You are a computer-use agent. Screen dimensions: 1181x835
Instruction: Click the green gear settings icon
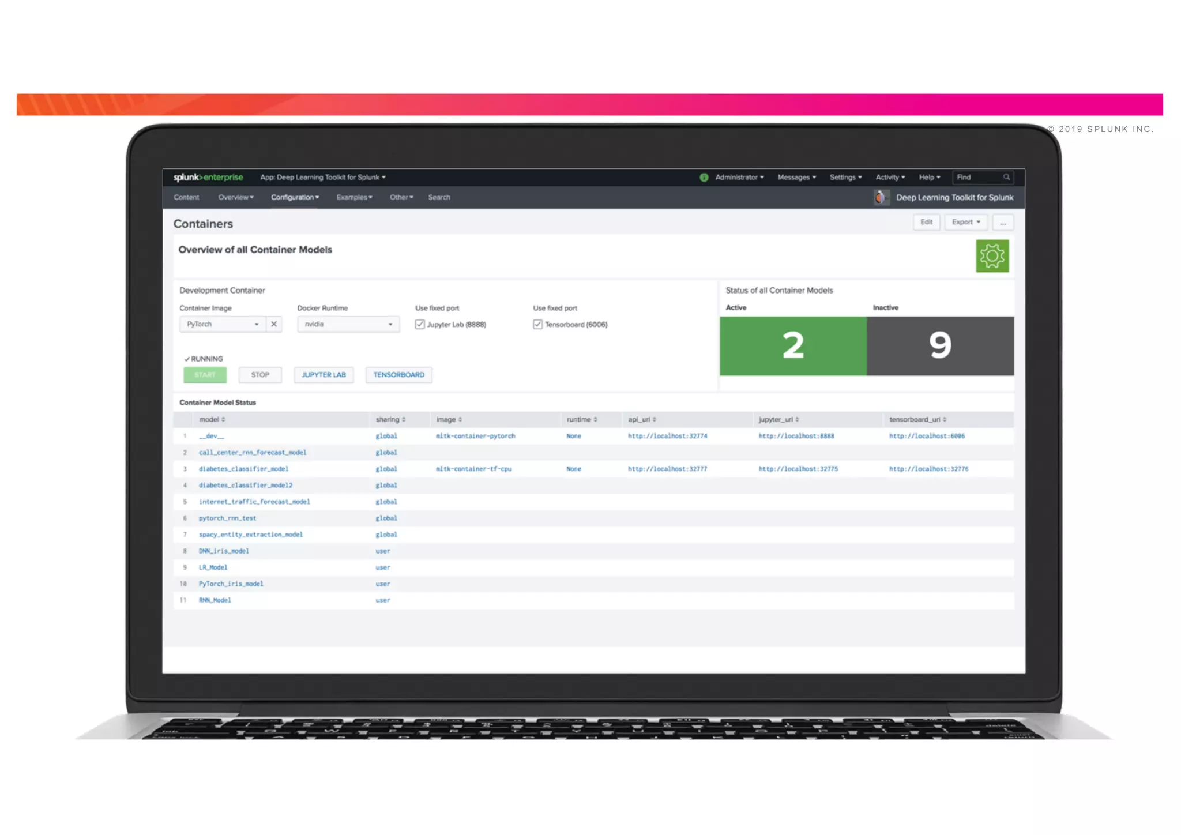[992, 256]
